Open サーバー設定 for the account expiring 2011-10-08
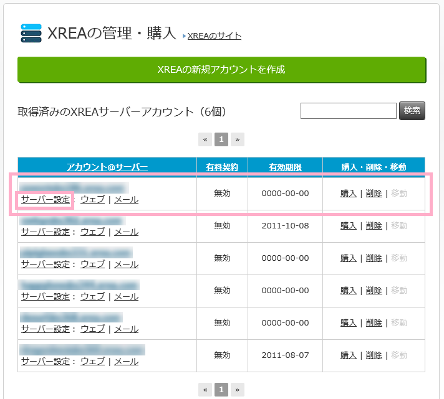Image resolution: width=444 pixels, height=399 pixels. (x=46, y=232)
